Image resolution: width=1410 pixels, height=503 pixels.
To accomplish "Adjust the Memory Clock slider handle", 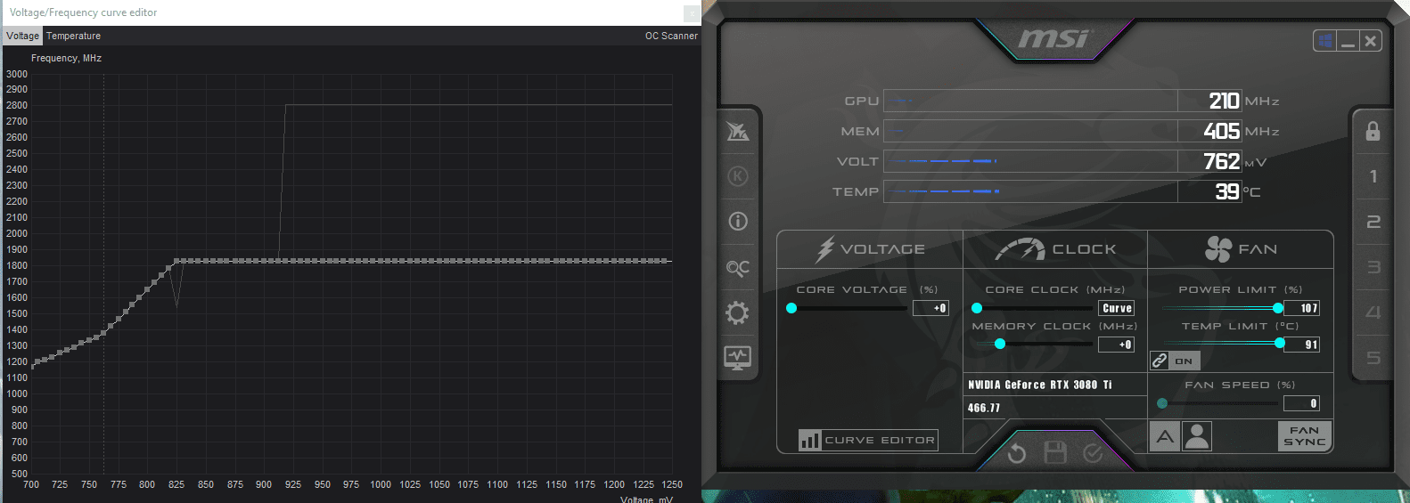I will coord(1000,344).
